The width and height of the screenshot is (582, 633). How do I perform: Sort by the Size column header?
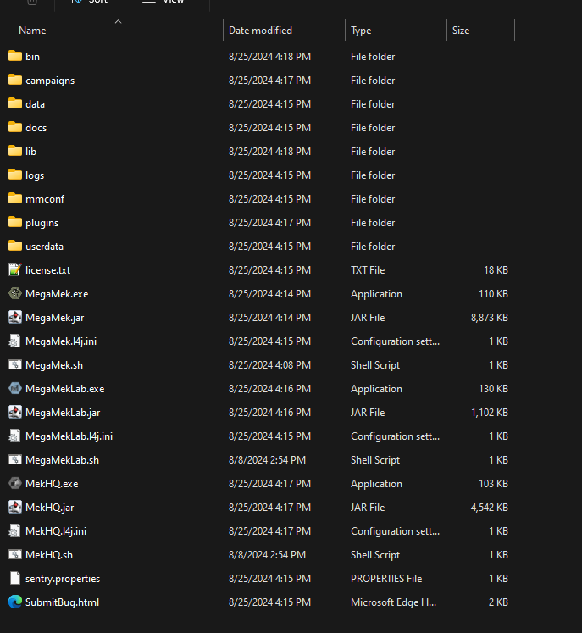coord(461,31)
